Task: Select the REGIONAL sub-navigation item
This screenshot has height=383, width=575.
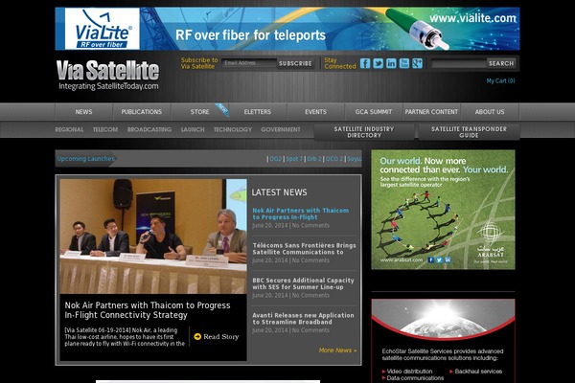Action: [x=69, y=130]
